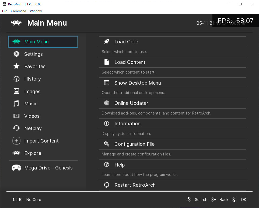259x208 pixels.
Task: Open the Information entry
Action: (173, 124)
